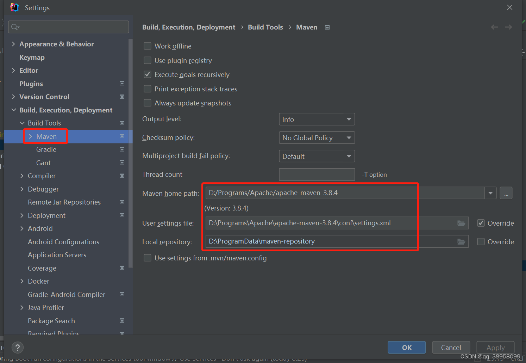This screenshot has height=363, width=526.
Task: Click the help question mark icon
Action: [18, 347]
